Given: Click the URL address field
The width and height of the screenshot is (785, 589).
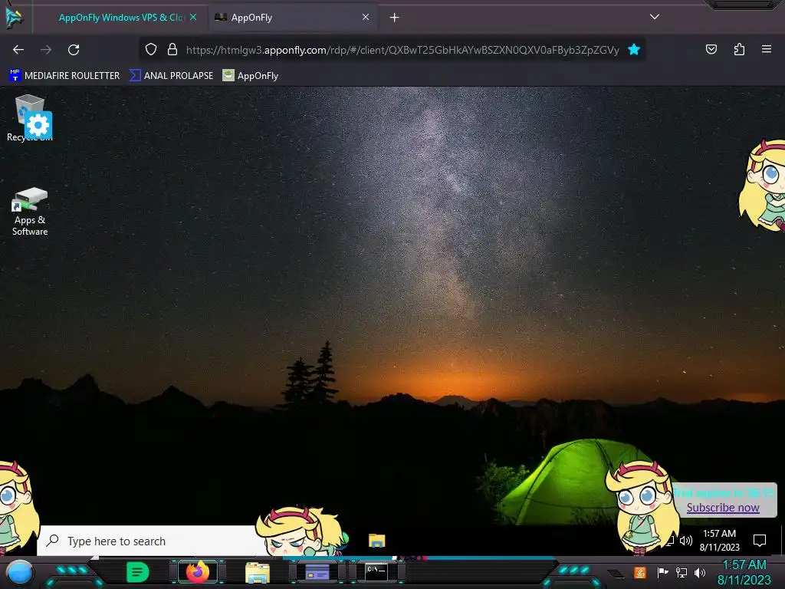Looking at the screenshot, I should pyautogui.click(x=402, y=50).
